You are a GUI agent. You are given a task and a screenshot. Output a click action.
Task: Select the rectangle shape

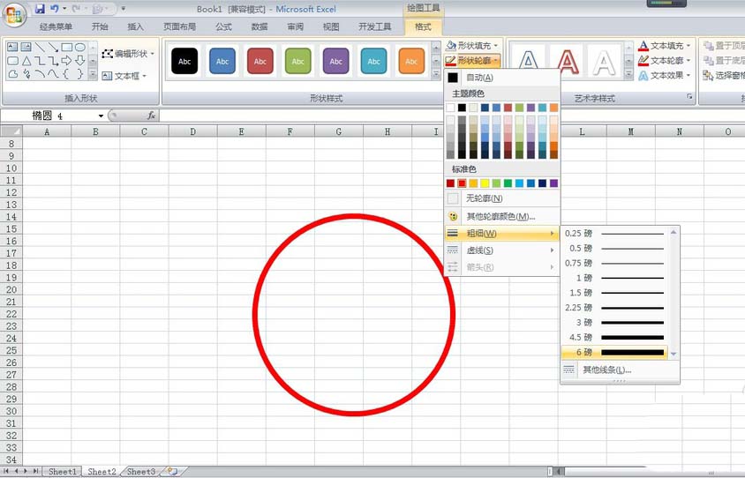[x=66, y=47]
